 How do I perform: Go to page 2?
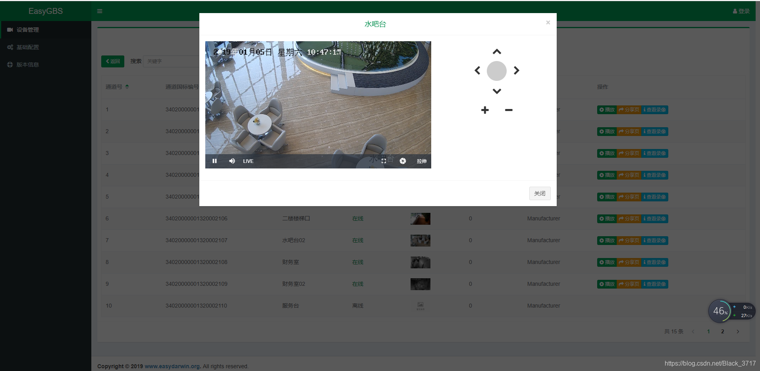coord(723,332)
